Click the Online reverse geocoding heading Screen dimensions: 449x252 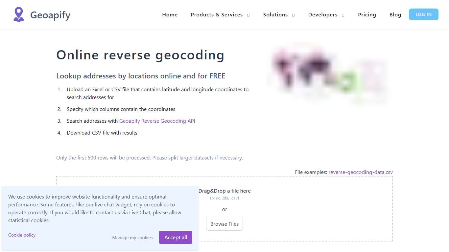tap(140, 55)
